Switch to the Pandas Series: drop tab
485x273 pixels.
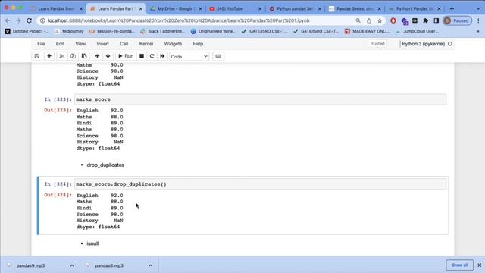point(355,8)
